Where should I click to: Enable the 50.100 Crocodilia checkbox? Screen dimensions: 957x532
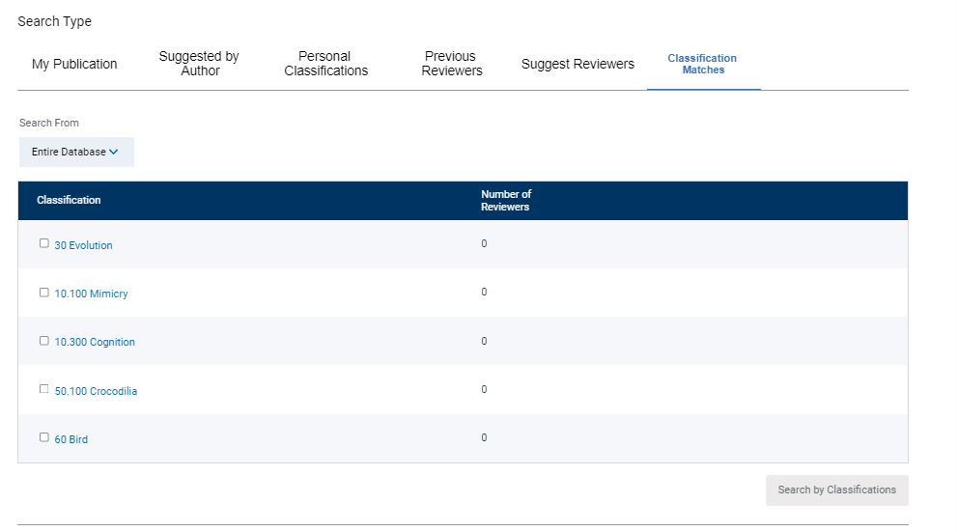(x=44, y=389)
